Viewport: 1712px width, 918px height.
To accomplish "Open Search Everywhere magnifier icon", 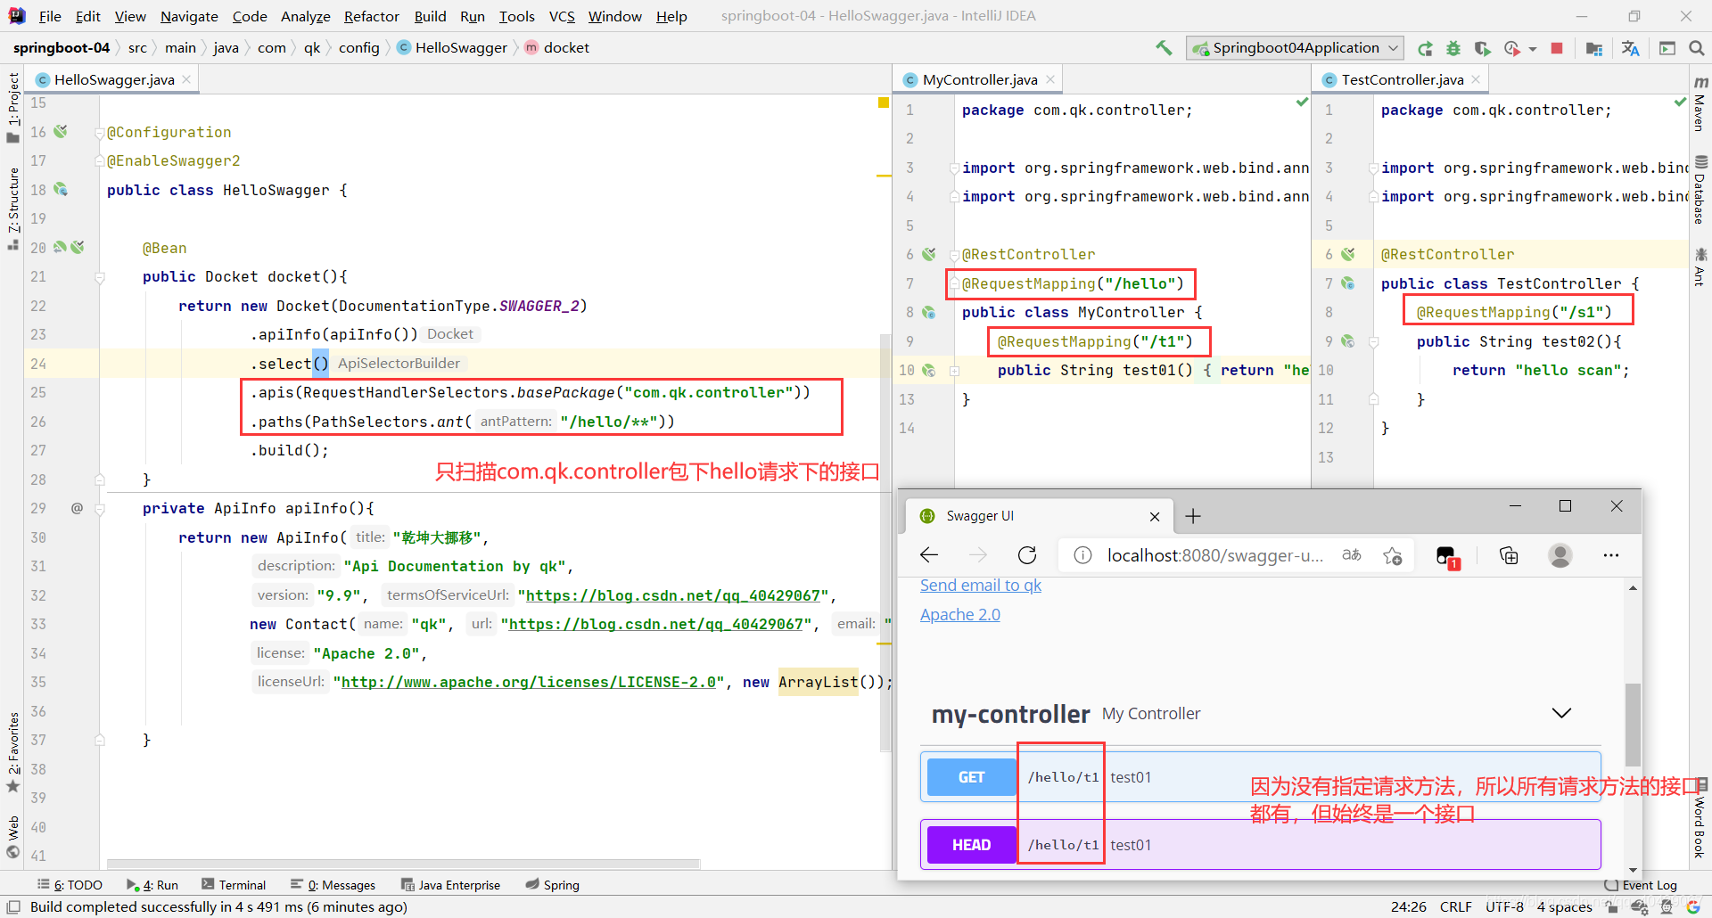I will point(1696,48).
